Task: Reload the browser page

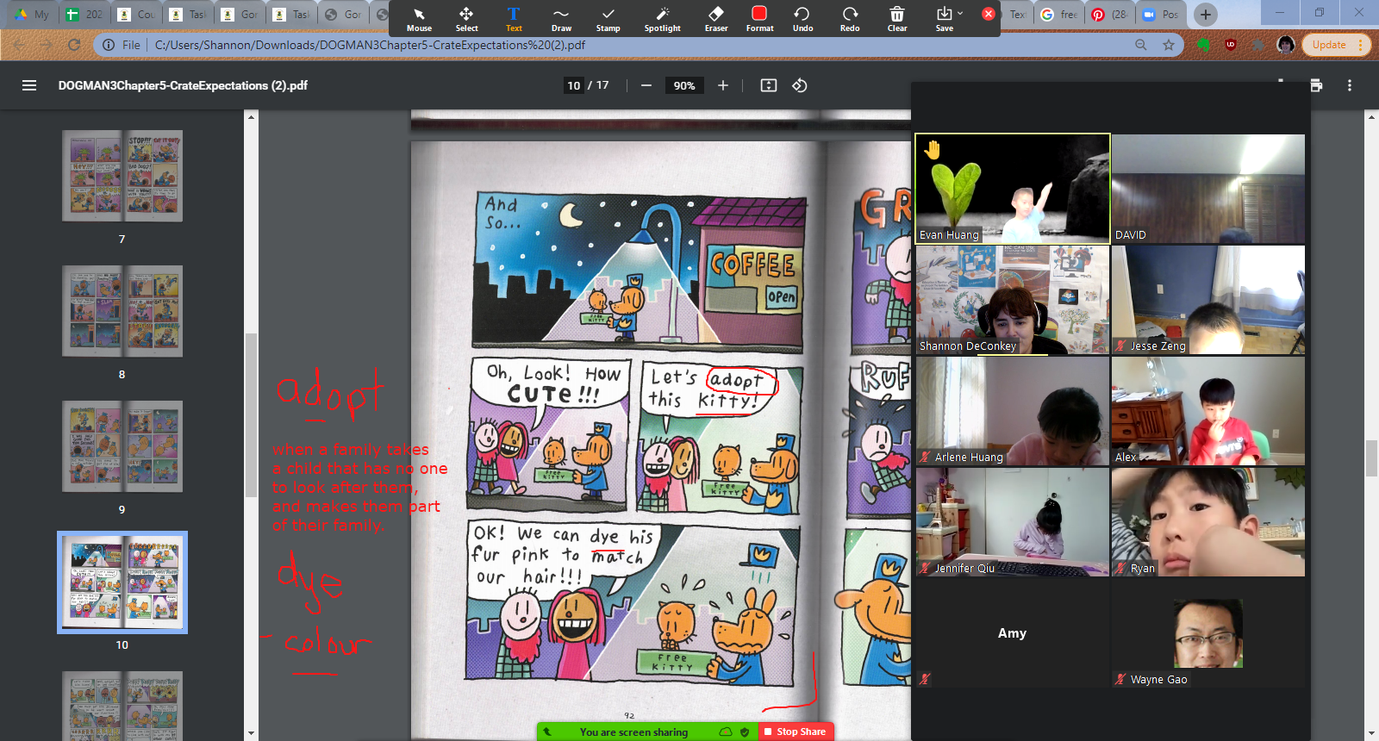Action: 74,45
